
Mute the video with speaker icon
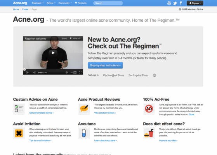[34, 72]
